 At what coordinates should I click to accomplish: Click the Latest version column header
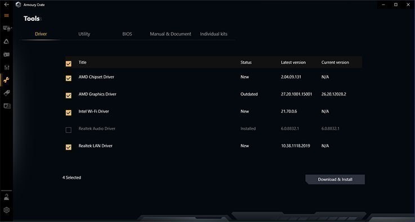[293, 62]
